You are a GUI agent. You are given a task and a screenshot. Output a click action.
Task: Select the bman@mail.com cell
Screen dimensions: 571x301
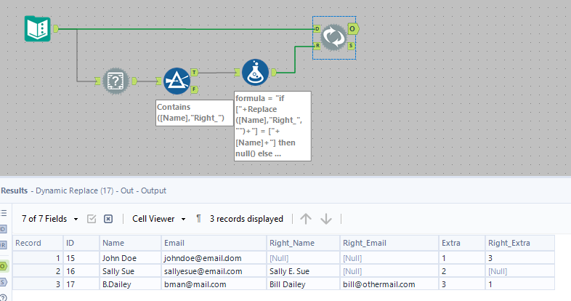click(x=214, y=284)
